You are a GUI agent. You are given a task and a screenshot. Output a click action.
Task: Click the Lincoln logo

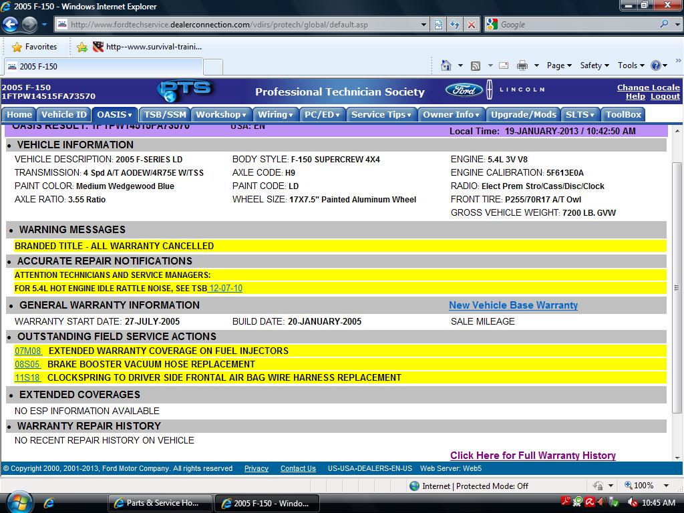click(x=517, y=90)
